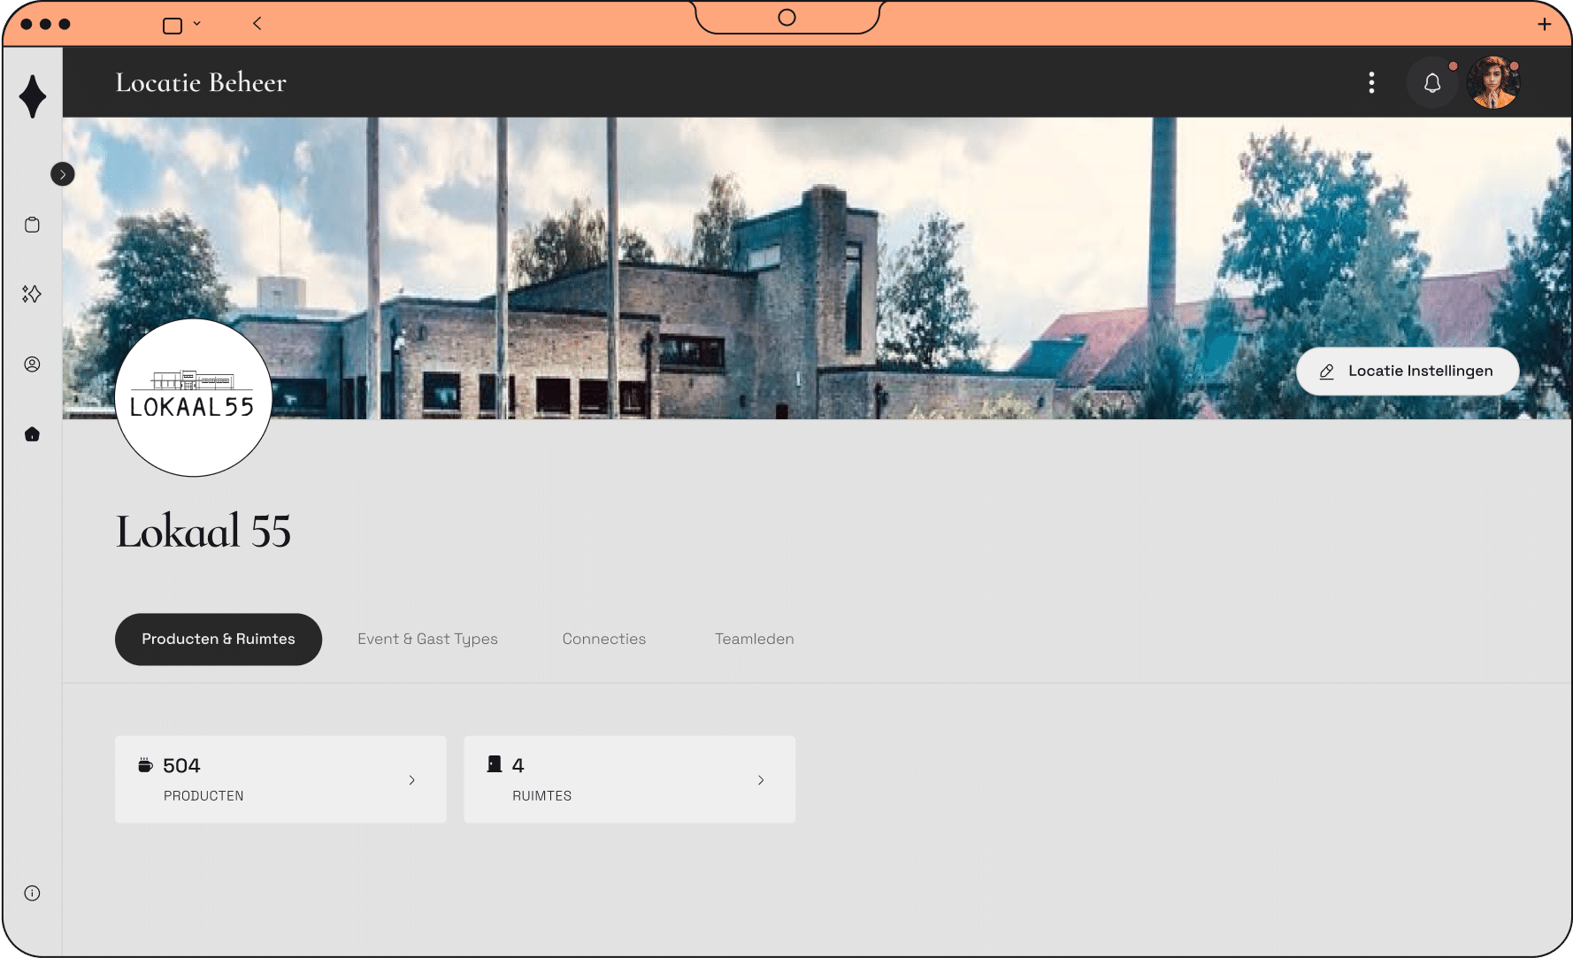Switch to the Connecties tab
1573x958 pixels.
point(604,639)
